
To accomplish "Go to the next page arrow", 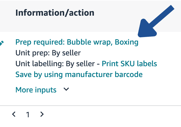I will 42,114.
